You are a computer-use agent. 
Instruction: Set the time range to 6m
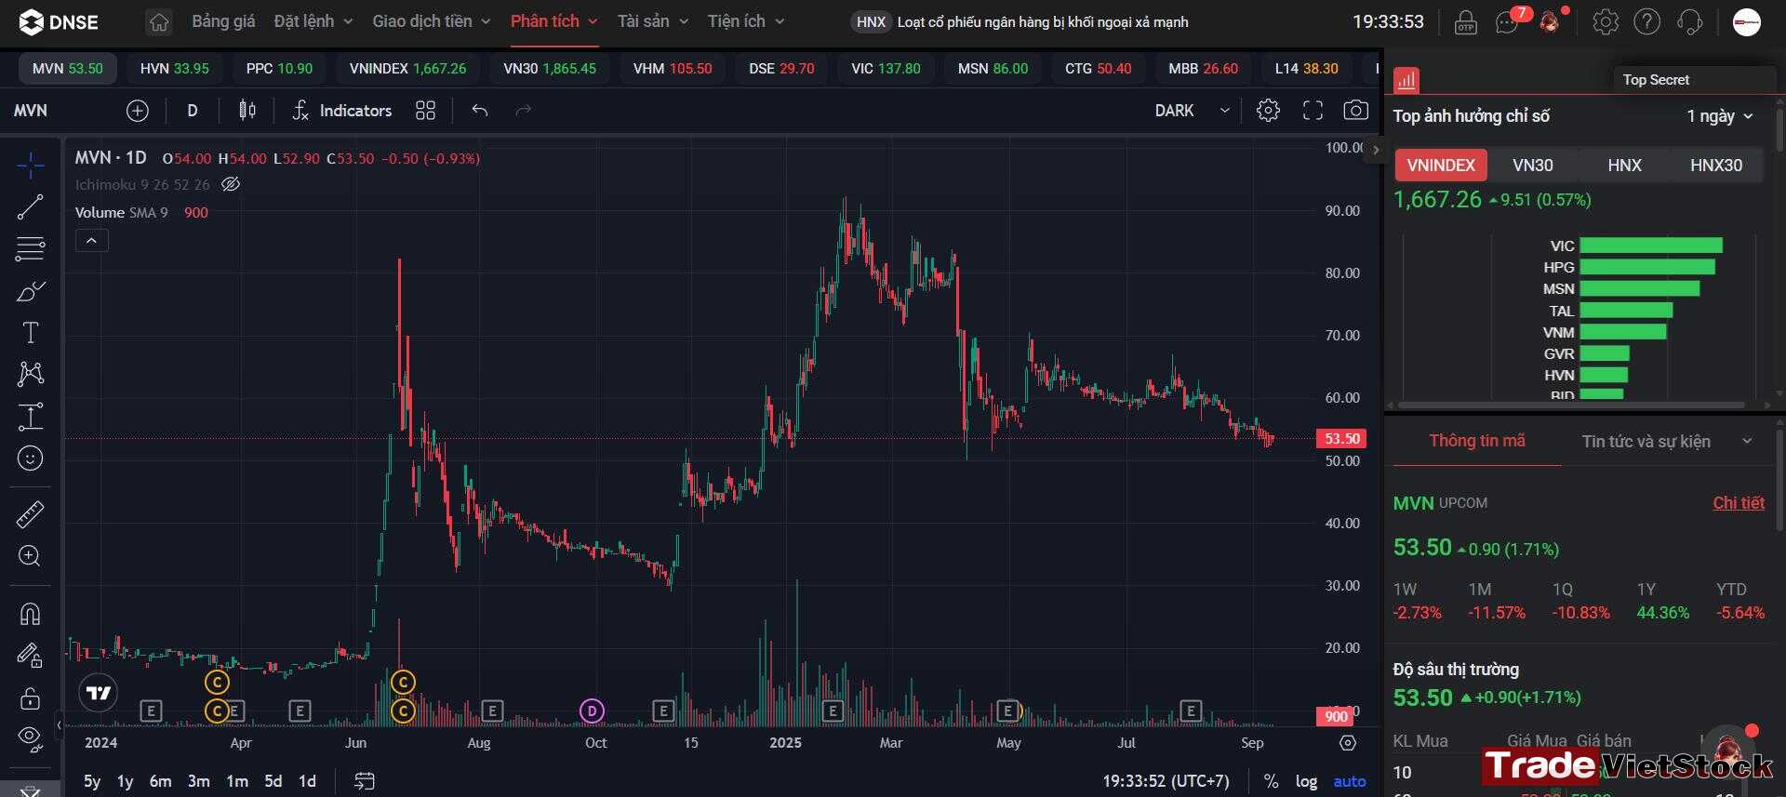160,781
